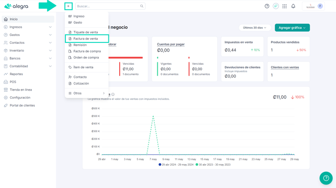This screenshot has width=336, height=188.
Task: Open the help question mark icon in header
Action: (x=267, y=6)
